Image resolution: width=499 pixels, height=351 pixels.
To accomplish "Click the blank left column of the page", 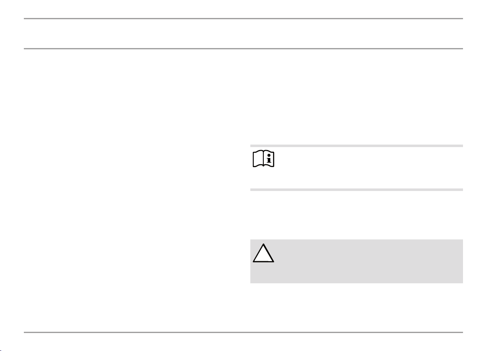I will 134,191.
